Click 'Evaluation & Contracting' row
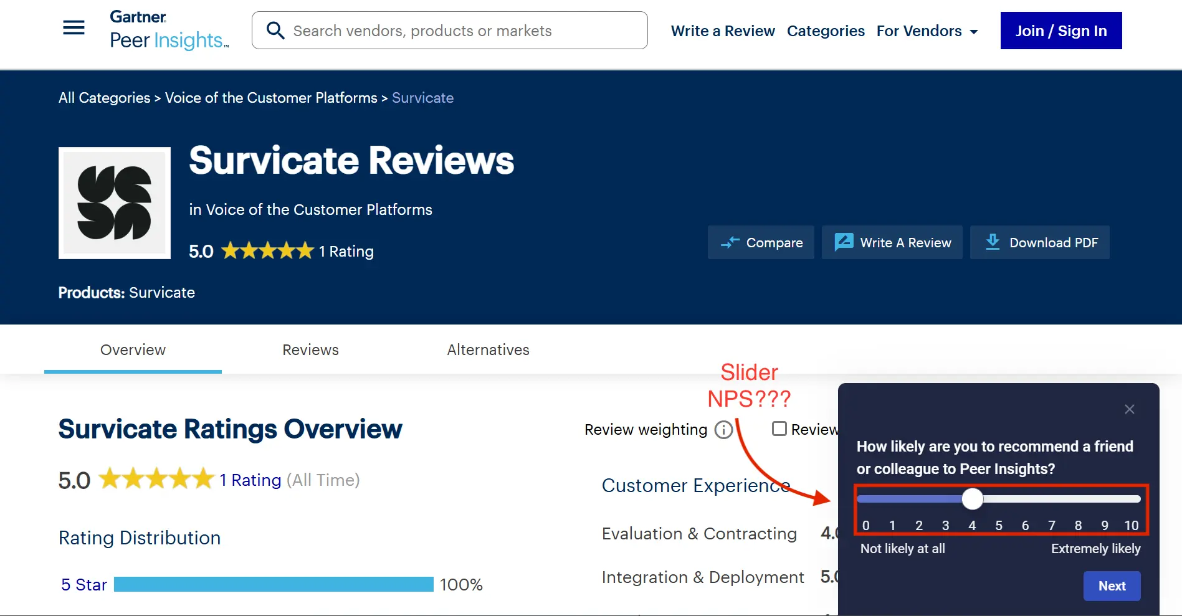Viewport: 1182px width, 616px height. tap(699, 534)
